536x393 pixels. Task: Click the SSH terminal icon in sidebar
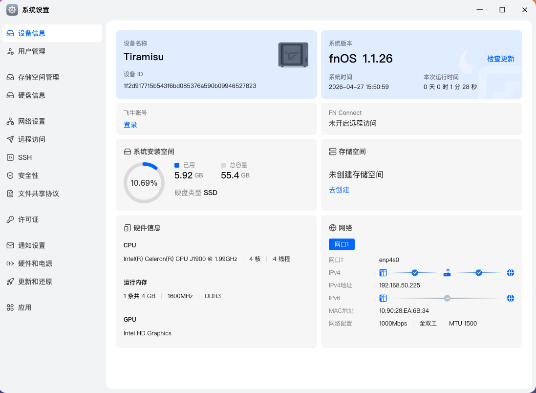pos(10,157)
